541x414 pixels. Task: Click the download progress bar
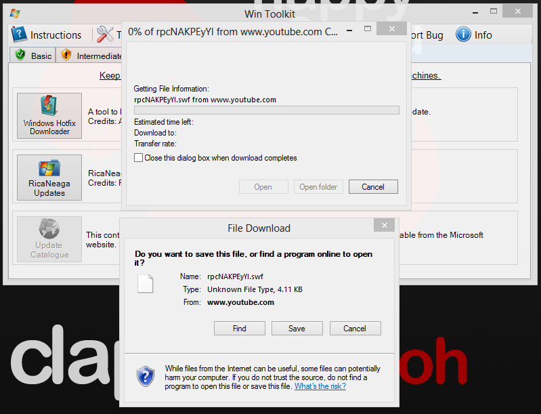(x=266, y=110)
